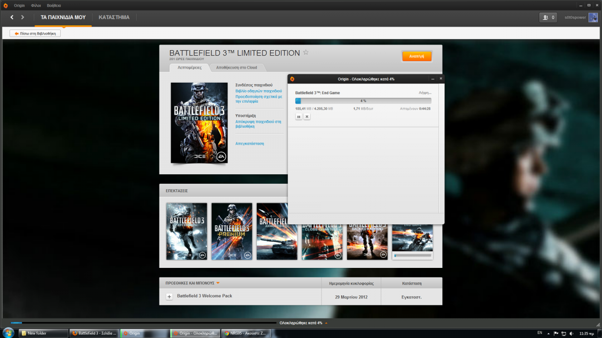Go forward with the right arrow
This screenshot has height=338, width=602.
(x=23, y=18)
